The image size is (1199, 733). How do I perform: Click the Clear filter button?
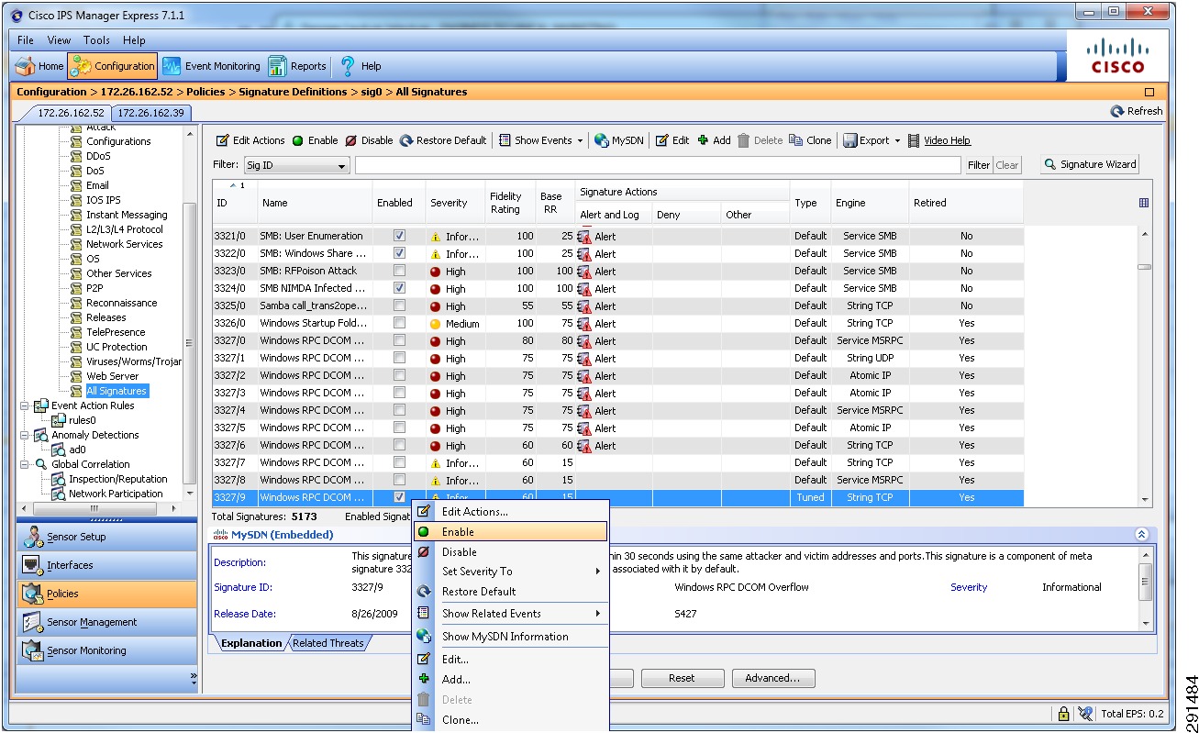click(x=1007, y=165)
